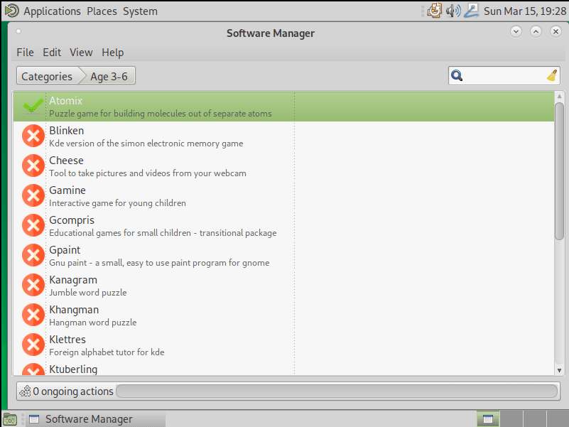
Task: Click 'Kde version of the simon' description
Action: 146,144
